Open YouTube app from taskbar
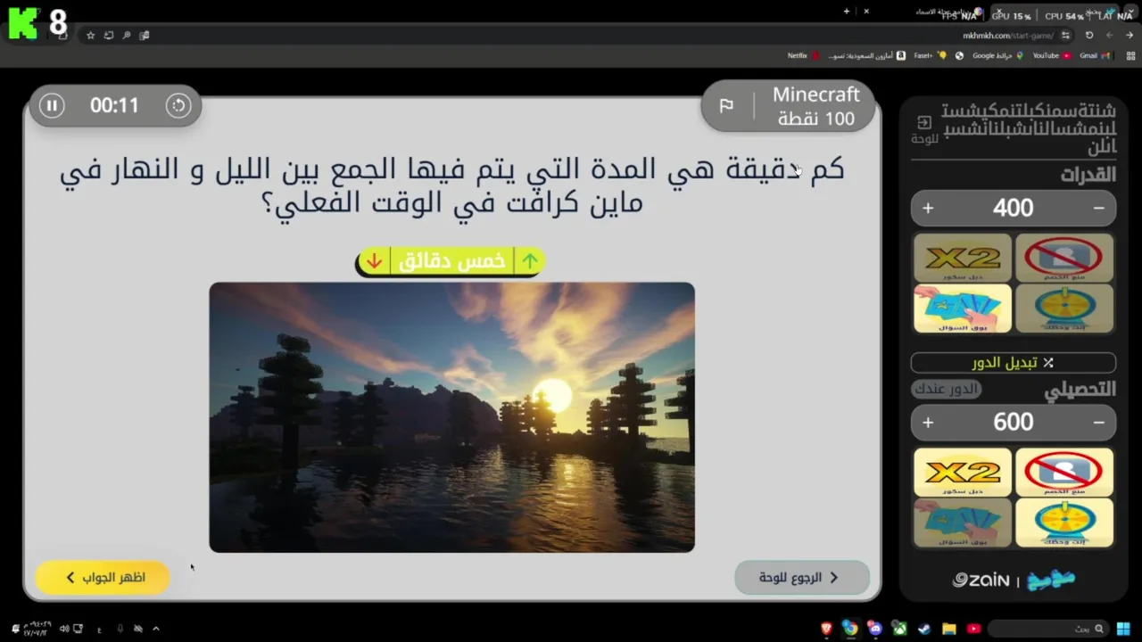Viewport: 1142px width, 642px height. coord(973,629)
